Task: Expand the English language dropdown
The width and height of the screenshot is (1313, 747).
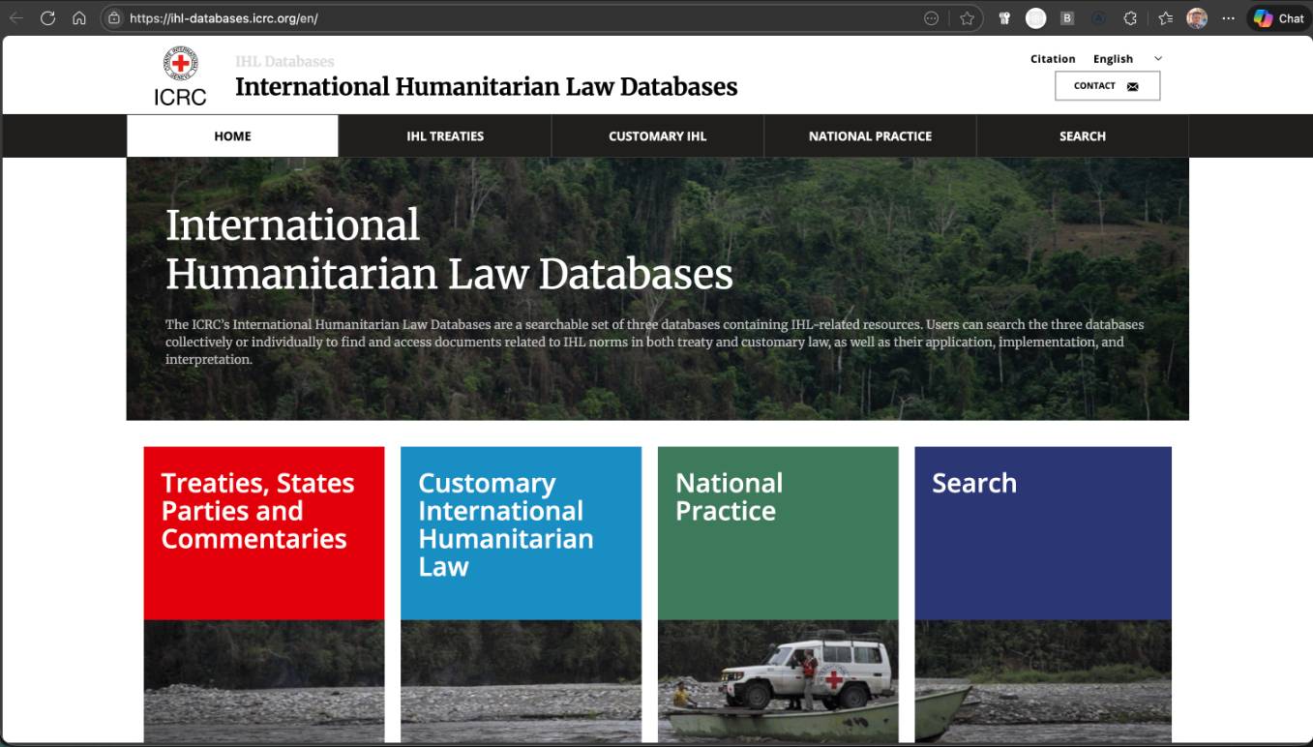Action: (x=1127, y=59)
